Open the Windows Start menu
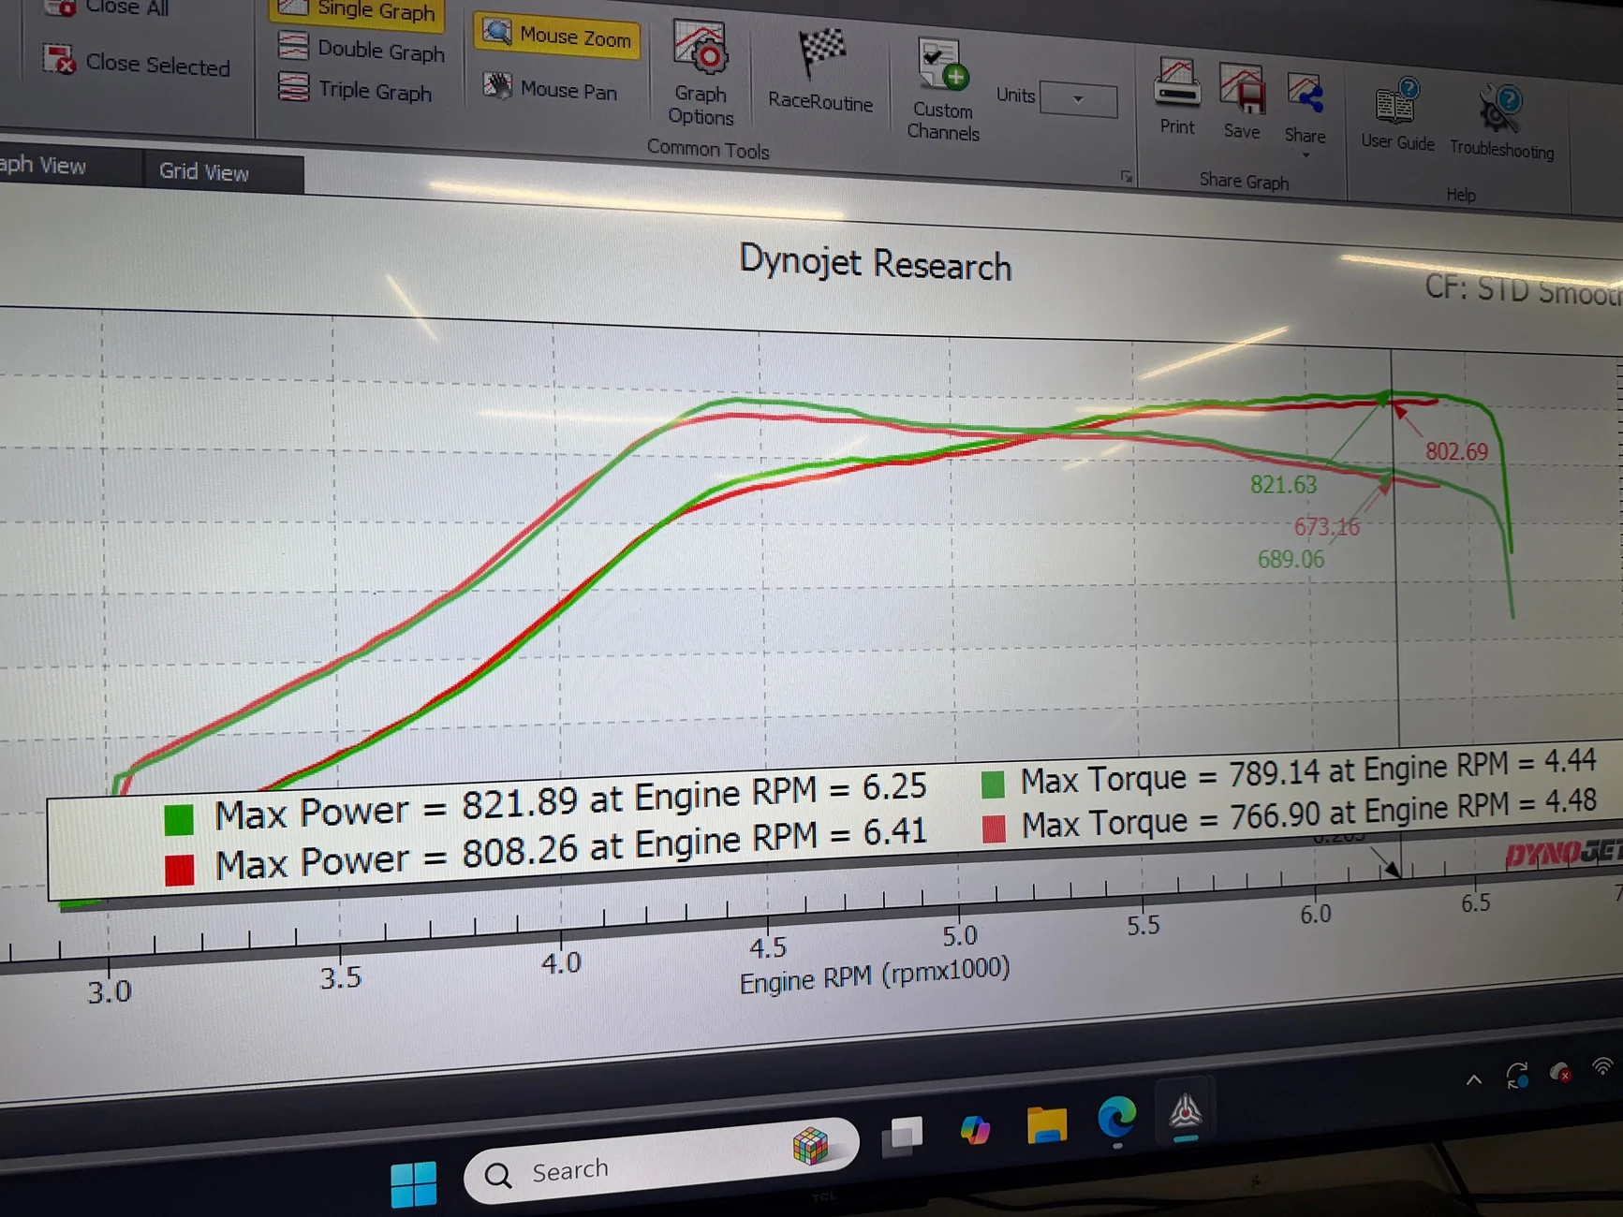1623x1217 pixels. (x=413, y=1183)
